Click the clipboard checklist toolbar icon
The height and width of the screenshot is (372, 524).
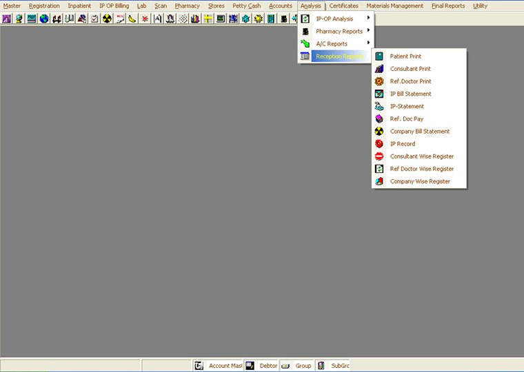click(94, 19)
